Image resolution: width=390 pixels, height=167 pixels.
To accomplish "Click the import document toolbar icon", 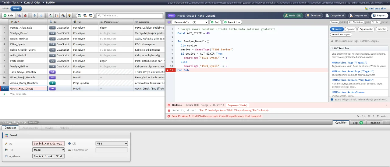I will pos(50,15).
